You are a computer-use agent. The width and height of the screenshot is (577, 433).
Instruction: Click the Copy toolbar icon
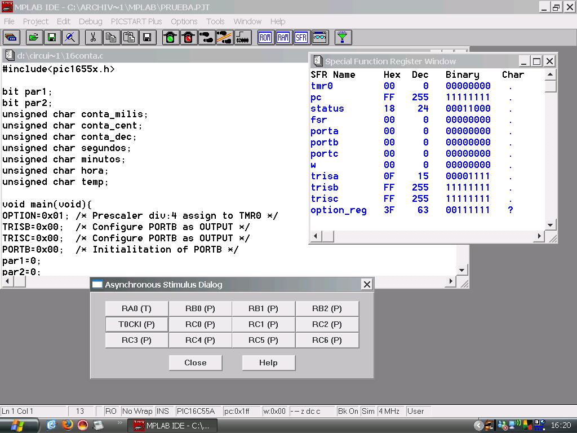[111, 38]
